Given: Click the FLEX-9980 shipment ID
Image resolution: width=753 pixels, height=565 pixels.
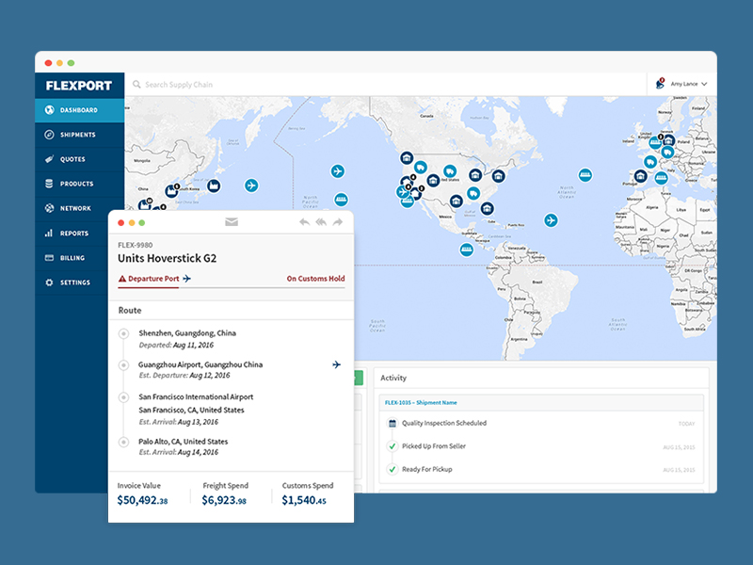Looking at the screenshot, I should (136, 245).
